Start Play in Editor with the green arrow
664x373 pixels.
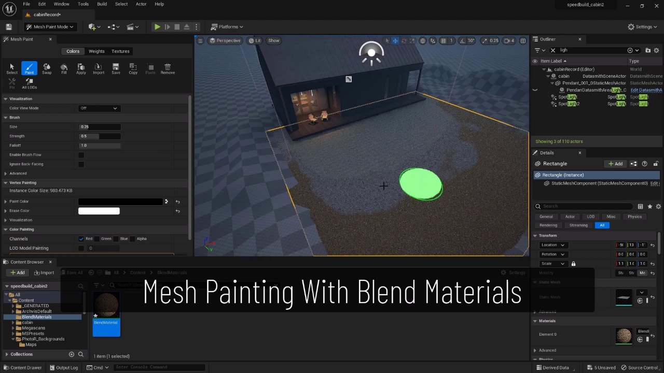click(157, 27)
